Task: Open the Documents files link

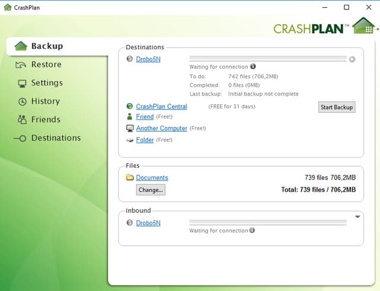Action: pyautogui.click(x=152, y=178)
